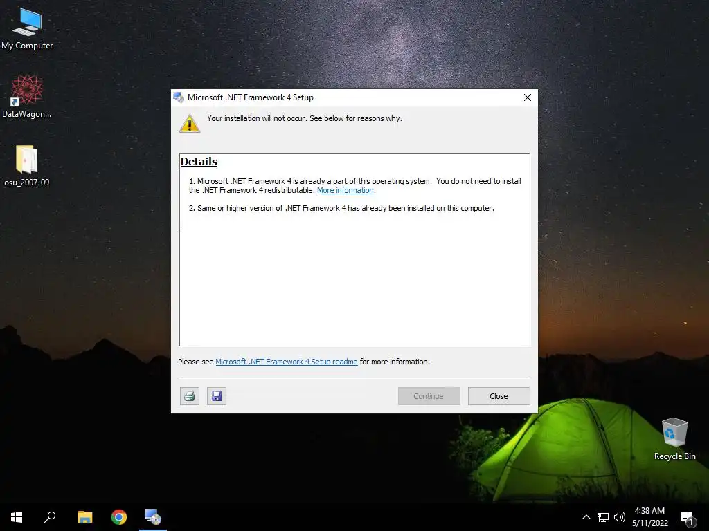
Task: Launch Google Chrome from the taskbar
Action: [x=119, y=517]
